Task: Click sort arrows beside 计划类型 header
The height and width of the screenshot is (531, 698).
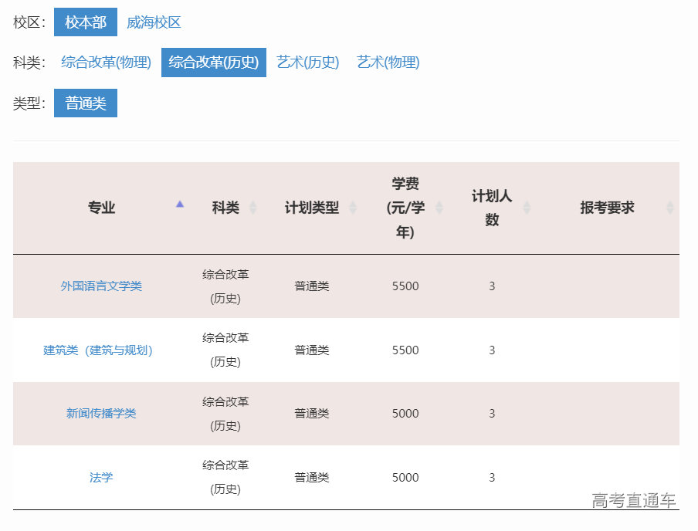Action: (x=353, y=208)
